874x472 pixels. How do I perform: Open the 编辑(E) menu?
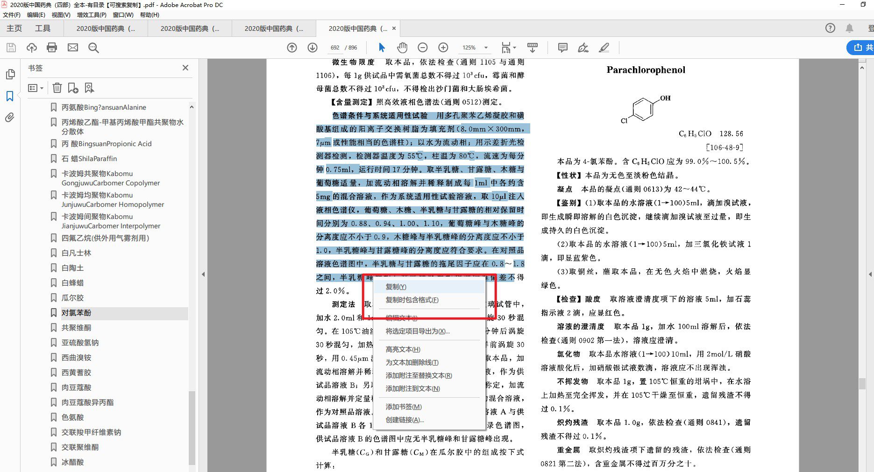pos(36,15)
